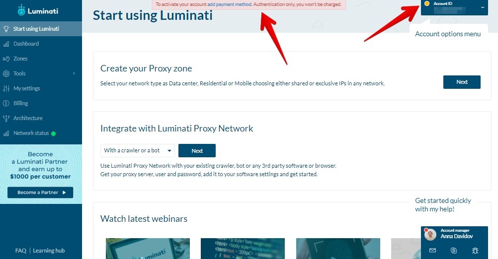The image size is (498, 259).
Task: Contact account manager via Skype icon
Action: [453, 251]
